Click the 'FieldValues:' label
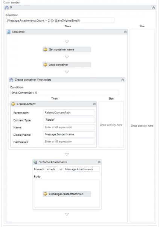The image size is (160, 227). tap(21, 142)
